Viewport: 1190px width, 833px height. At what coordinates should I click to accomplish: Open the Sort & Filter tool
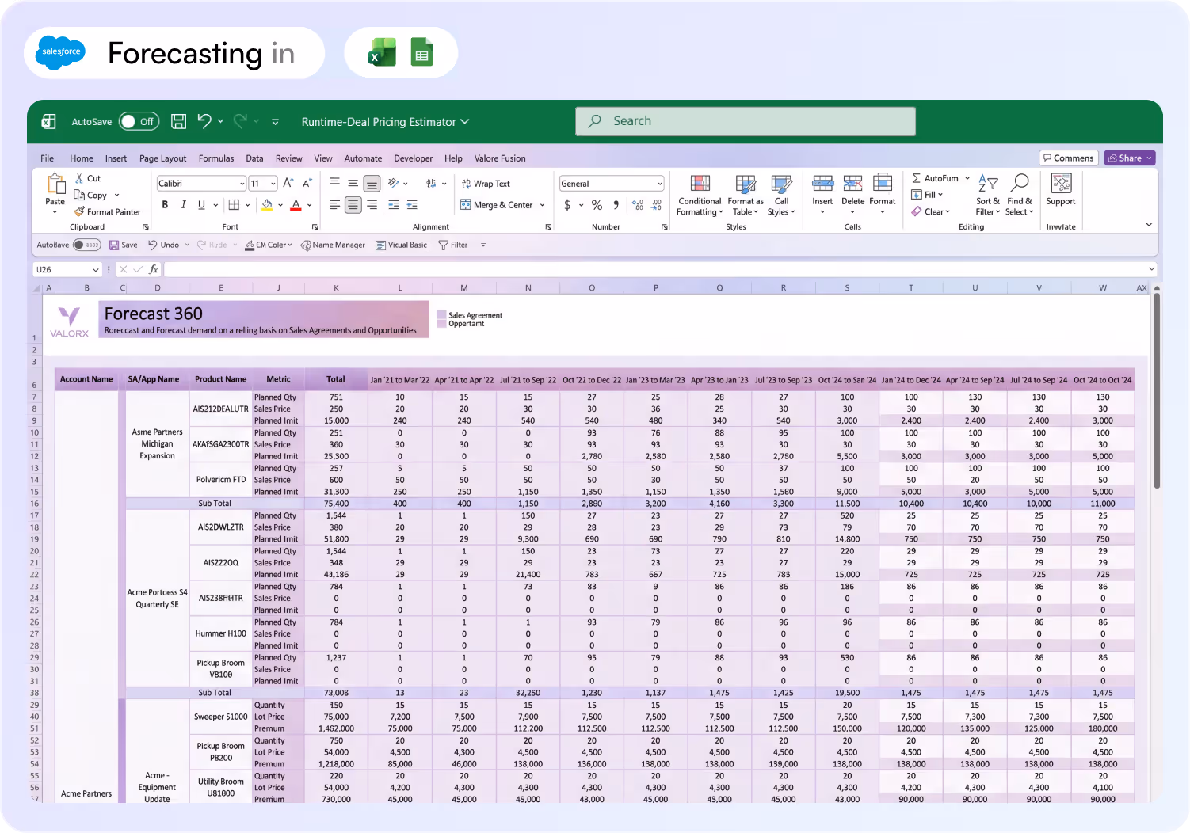coord(987,194)
